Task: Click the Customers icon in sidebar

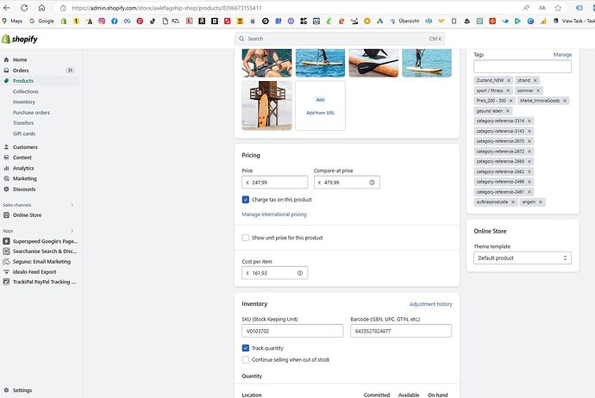Action: point(6,147)
